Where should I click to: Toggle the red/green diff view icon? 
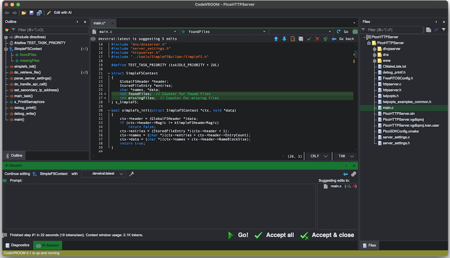tap(292, 39)
